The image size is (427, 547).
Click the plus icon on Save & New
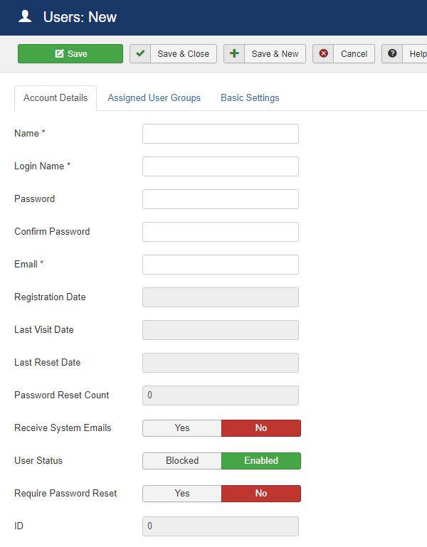click(x=234, y=54)
